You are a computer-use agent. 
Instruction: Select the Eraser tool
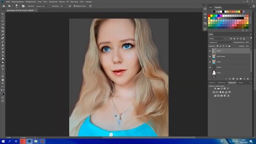(3, 52)
